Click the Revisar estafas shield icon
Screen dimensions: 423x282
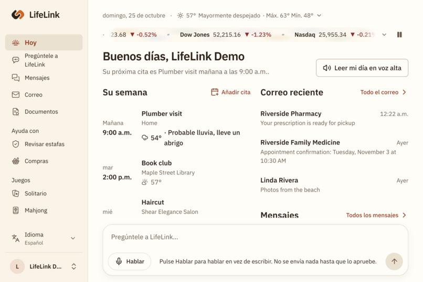tap(16, 144)
